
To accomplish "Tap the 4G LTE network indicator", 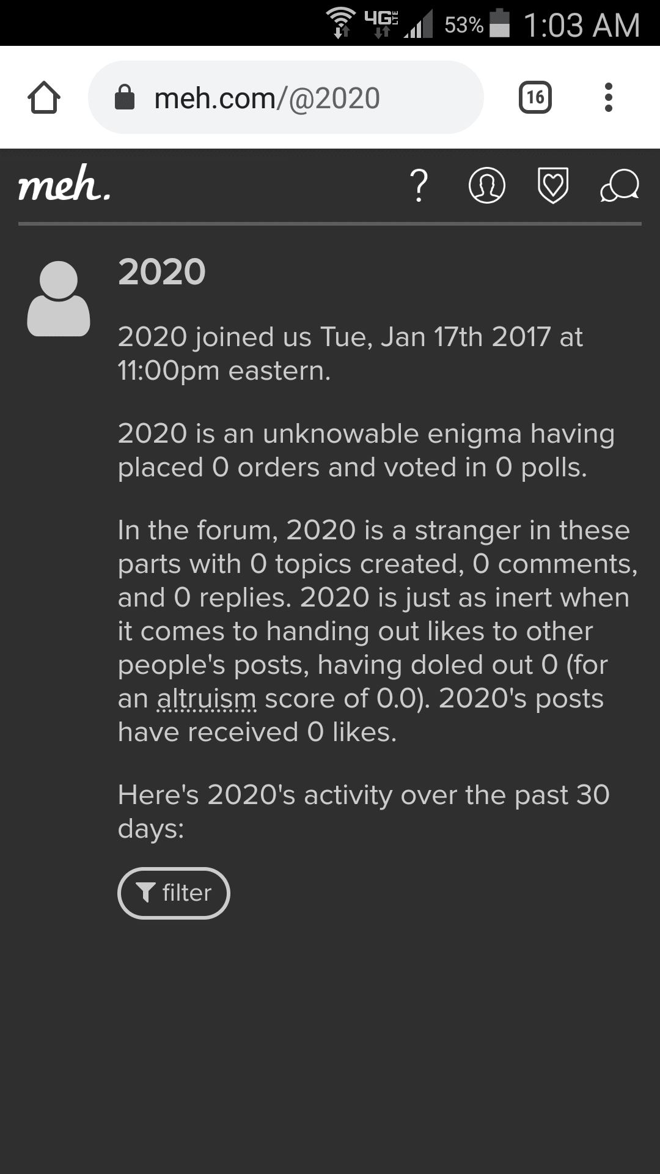I will click(381, 23).
